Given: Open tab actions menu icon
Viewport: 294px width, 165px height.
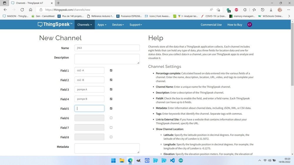Looking at the screenshot, I should point(4,3).
